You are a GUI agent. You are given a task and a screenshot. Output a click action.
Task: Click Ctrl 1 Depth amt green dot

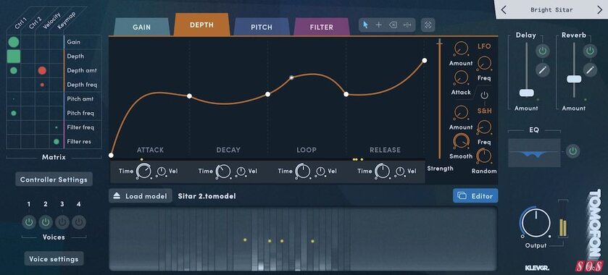pos(14,70)
